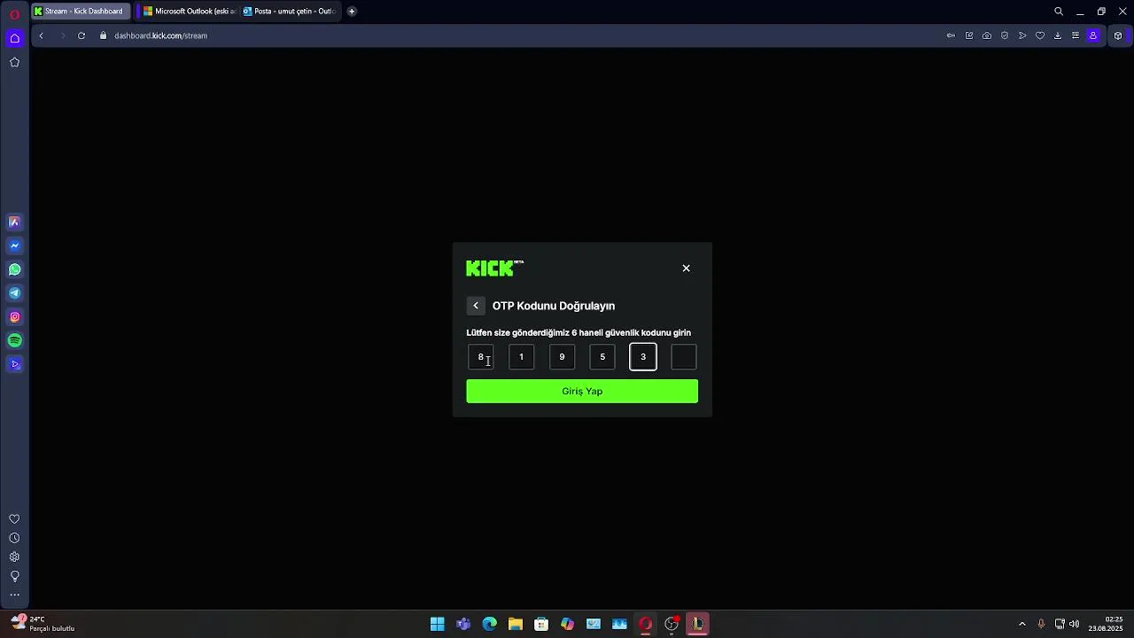Open the saved passwords key icon
This screenshot has width=1134, height=638.
(x=951, y=35)
